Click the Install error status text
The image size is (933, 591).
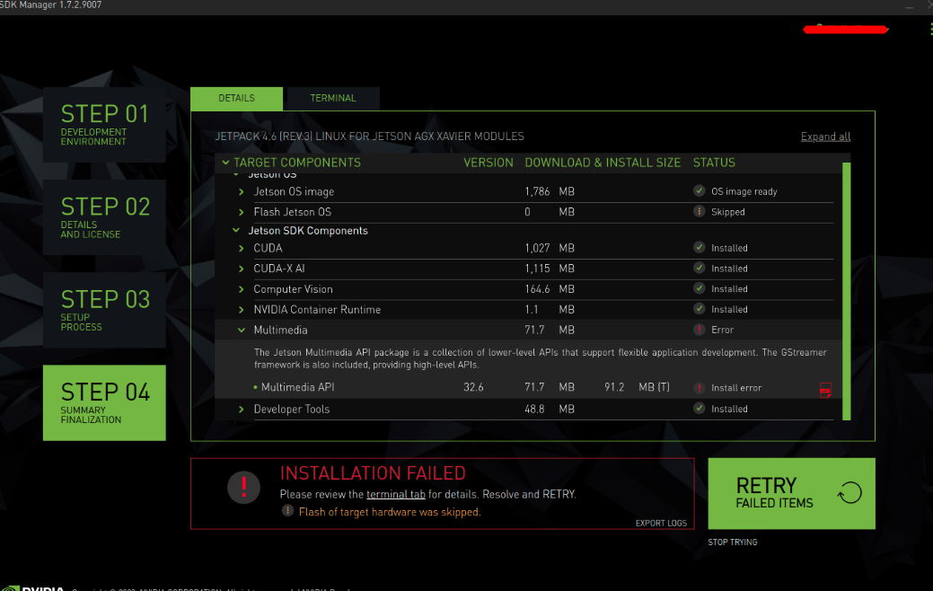[x=736, y=388]
